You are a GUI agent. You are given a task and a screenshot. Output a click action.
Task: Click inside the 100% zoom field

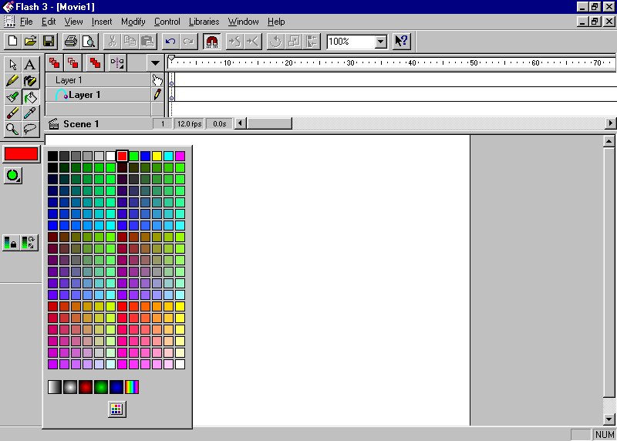[x=350, y=42]
